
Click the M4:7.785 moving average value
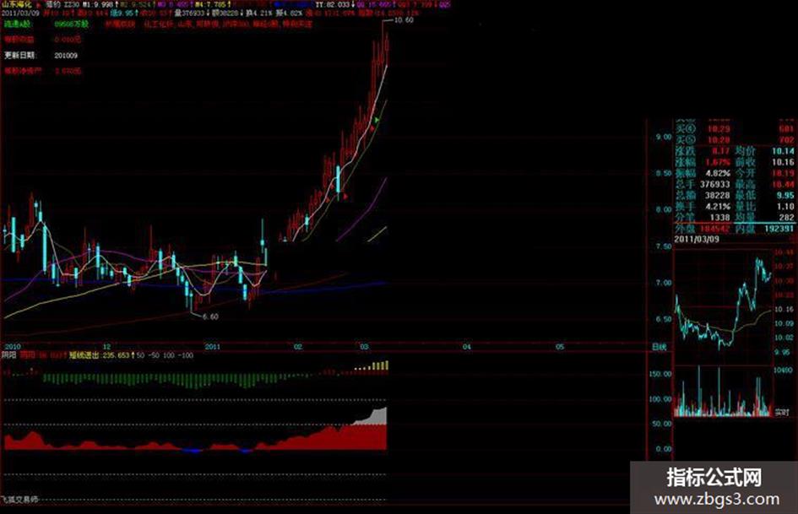pos(211,4)
